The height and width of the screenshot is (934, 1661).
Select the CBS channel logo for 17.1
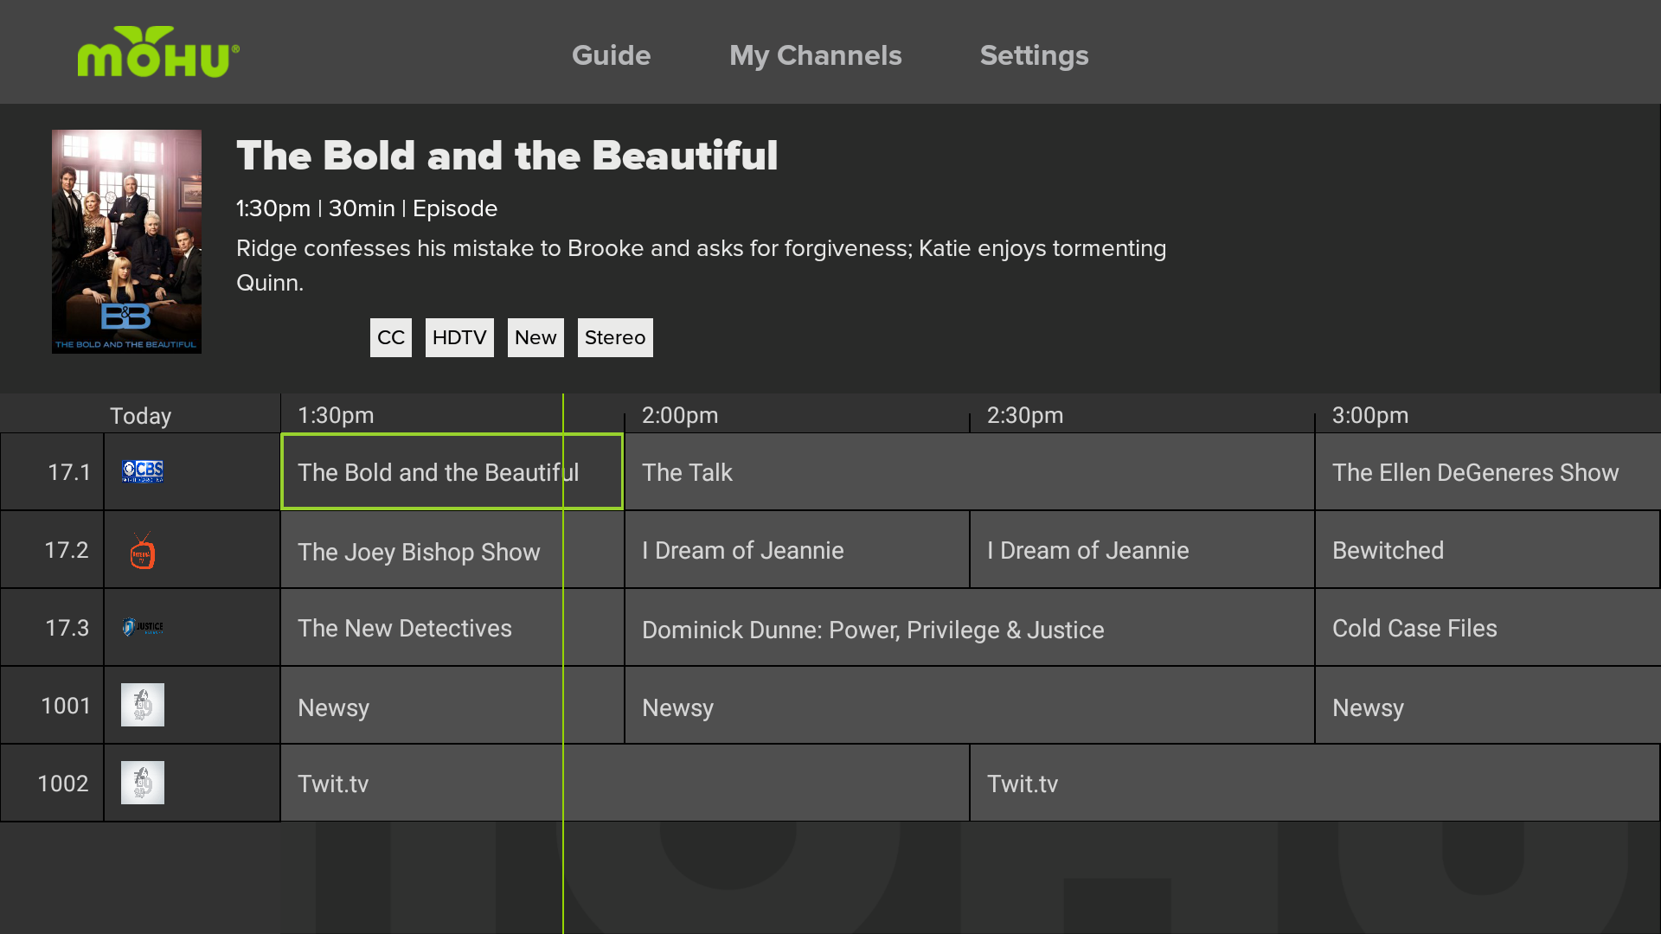click(x=143, y=471)
